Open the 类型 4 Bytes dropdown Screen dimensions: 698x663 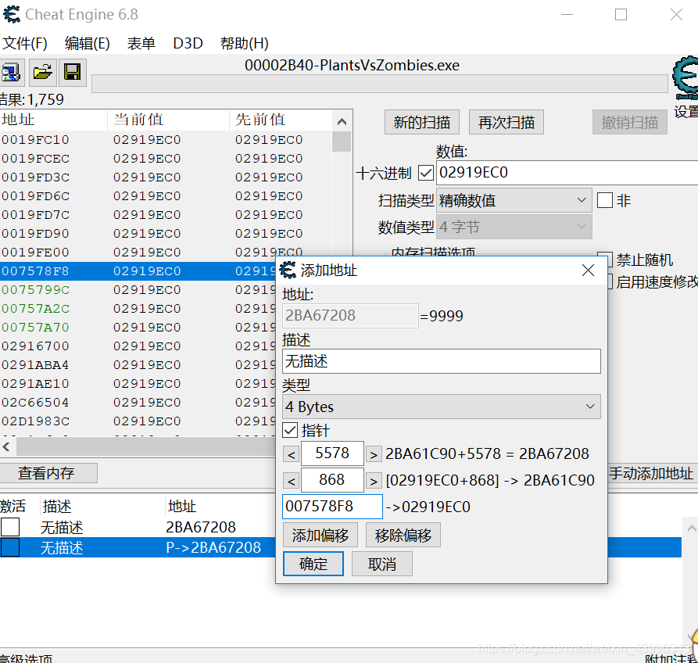441,407
